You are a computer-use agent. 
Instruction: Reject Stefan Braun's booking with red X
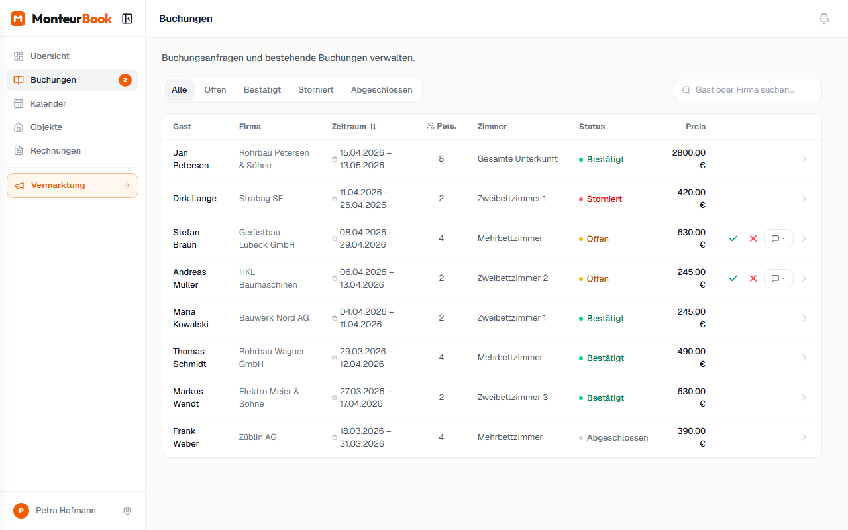(x=753, y=238)
